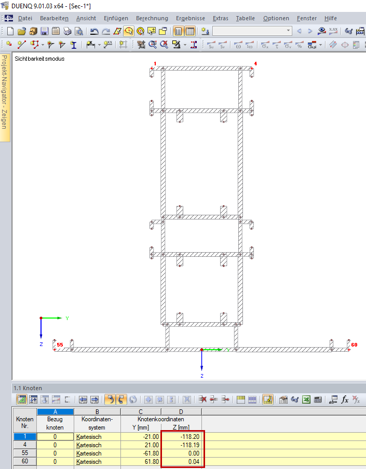Click Z value -118.19 of node 4
366x469 pixels.
(181, 445)
